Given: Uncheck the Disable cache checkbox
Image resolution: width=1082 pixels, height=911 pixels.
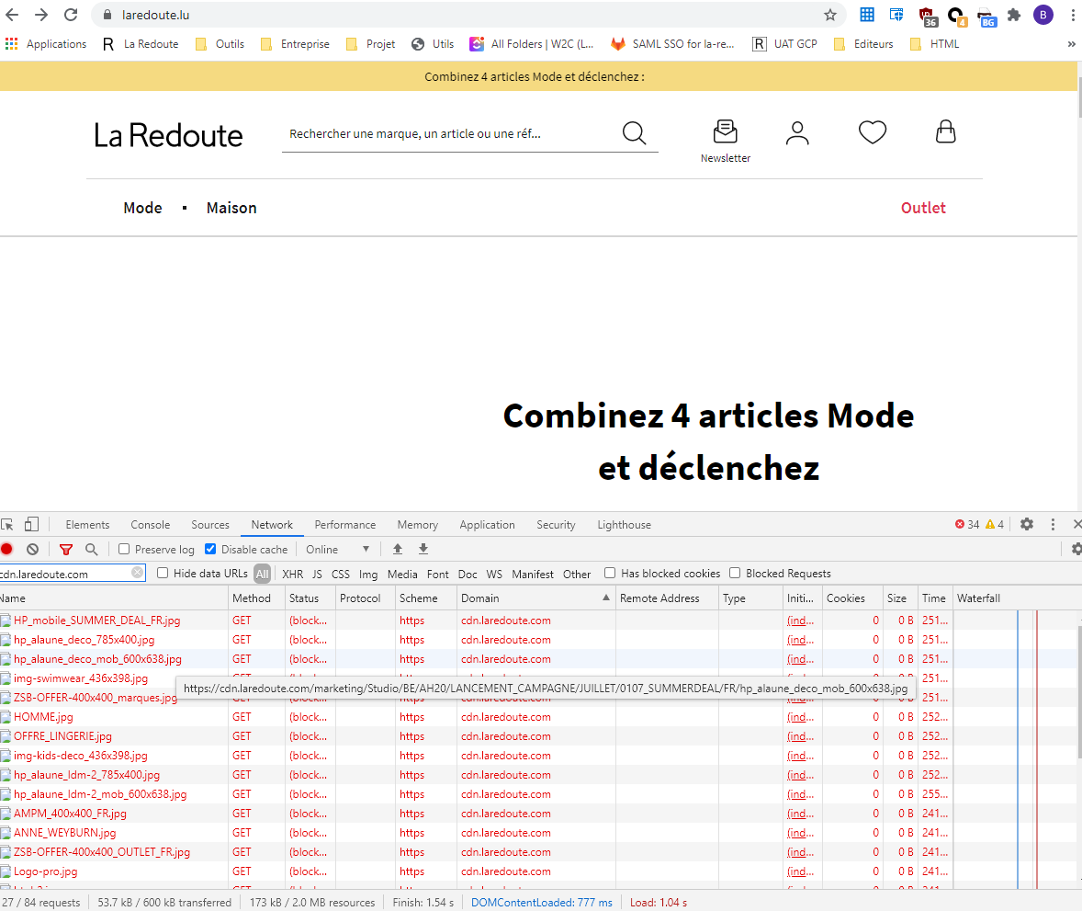Looking at the screenshot, I should (210, 549).
